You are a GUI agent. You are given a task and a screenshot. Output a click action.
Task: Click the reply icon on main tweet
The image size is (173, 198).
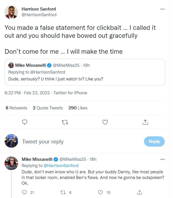(25, 122)
